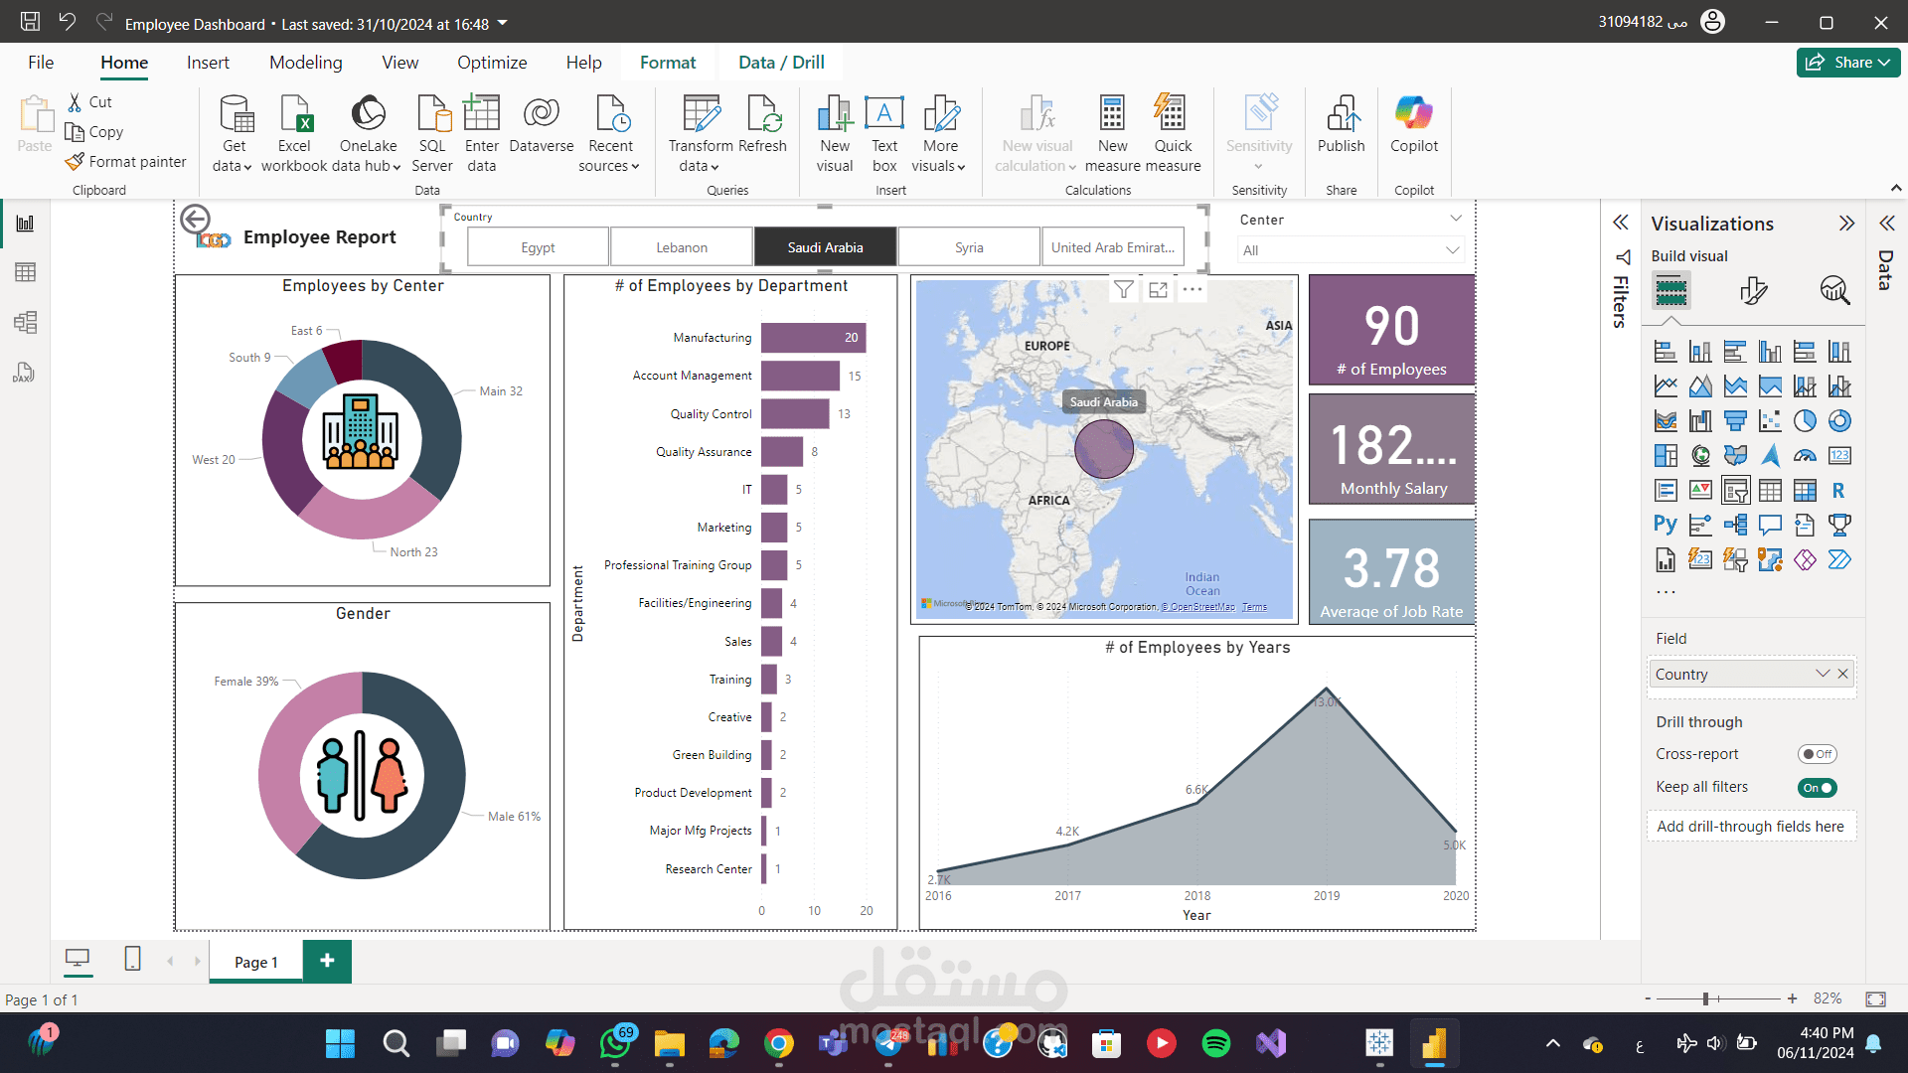Click the add new page button
Image resolution: width=1908 pixels, height=1073 pixels.
click(327, 961)
